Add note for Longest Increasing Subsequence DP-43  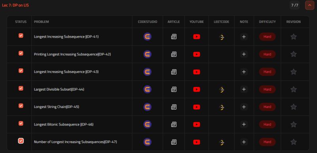click(x=244, y=72)
